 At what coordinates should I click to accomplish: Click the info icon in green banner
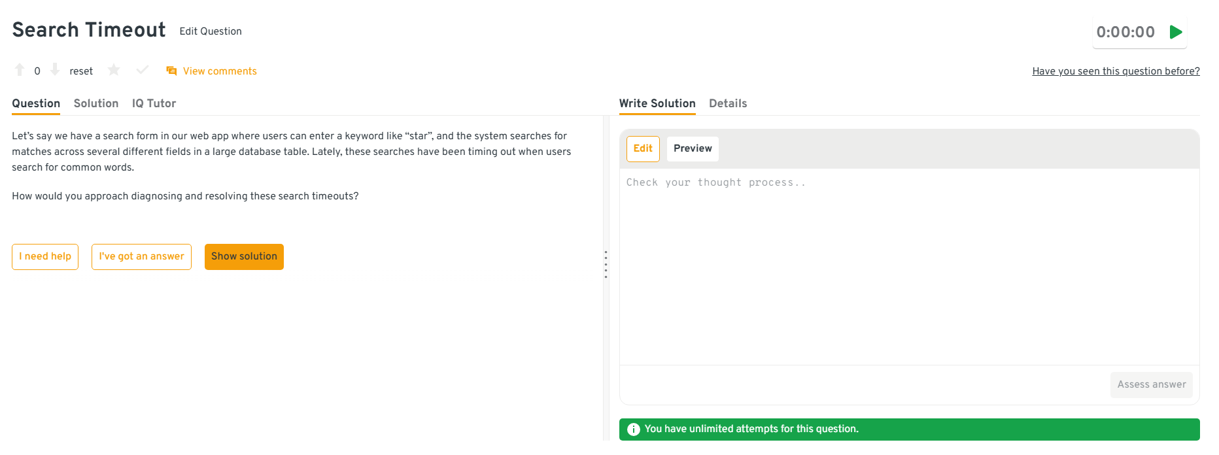(x=633, y=430)
